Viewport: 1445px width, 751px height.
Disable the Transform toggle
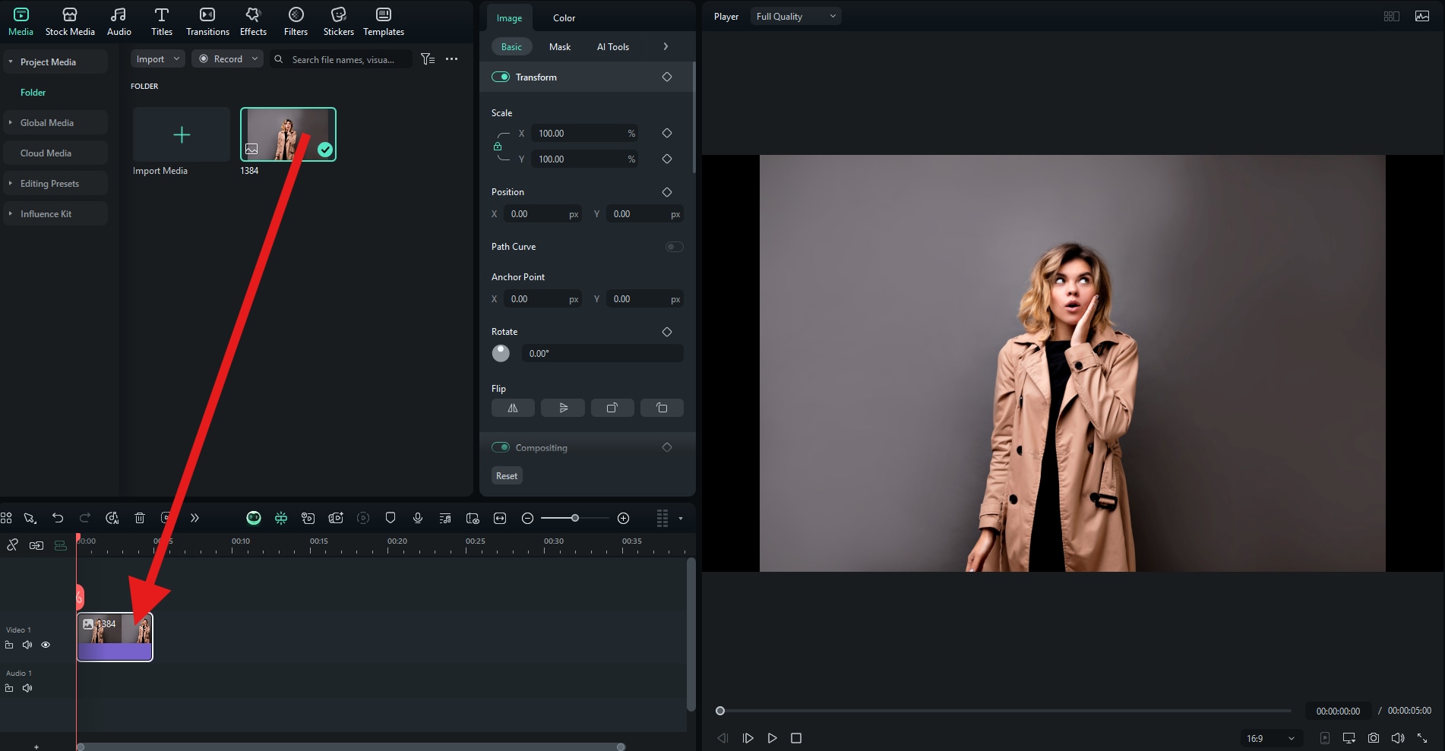click(501, 77)
